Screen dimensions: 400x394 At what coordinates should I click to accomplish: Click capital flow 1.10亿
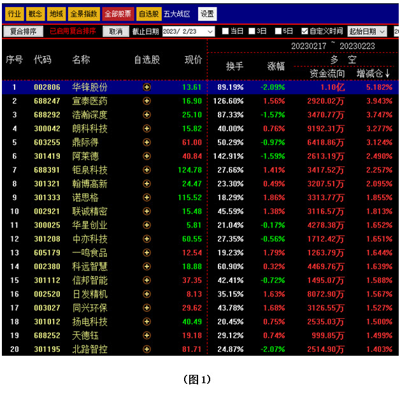coord(332,87)
